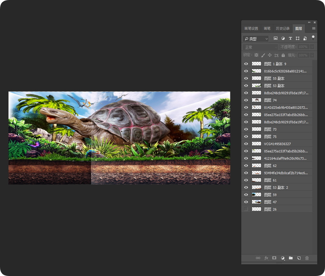The height and width of the screenshot is (276, 325).
Task: Select layer 412164cdaff9a9c30c90c73...
Action: [x=277, y=158]
